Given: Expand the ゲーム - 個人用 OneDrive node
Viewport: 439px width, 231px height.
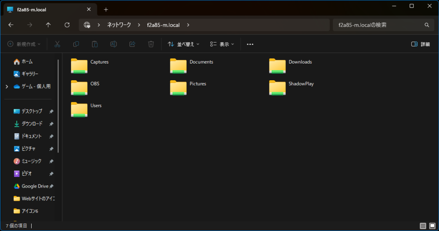Looking at the screenshot, I should (x=7, y=87).
